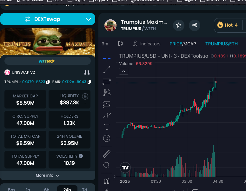Select the forecasting and measurement tool
Viewport: 246px width, 191px height.
(x=107, y=104)
